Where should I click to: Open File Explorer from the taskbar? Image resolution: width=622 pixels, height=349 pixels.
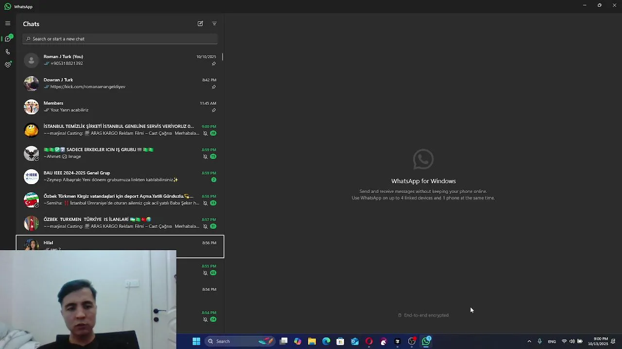click(312, 341)
